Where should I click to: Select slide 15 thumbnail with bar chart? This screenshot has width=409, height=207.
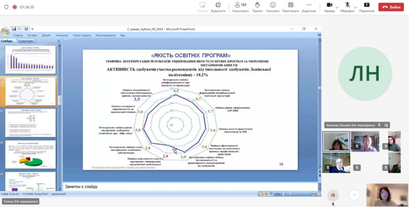(30, 60)
